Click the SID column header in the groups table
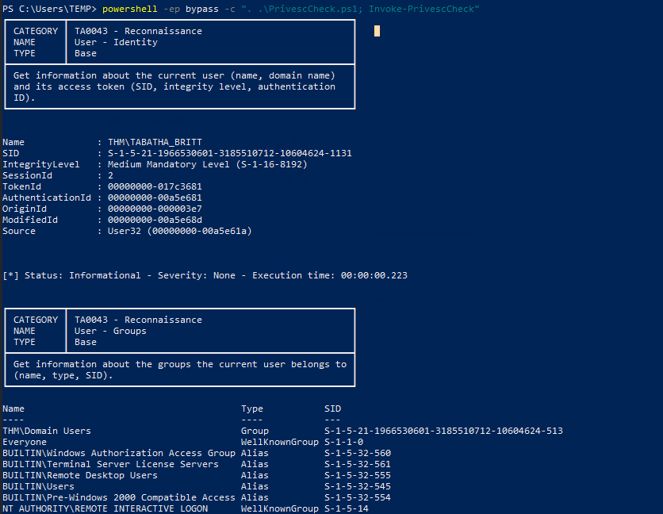The height and width of the screenshot is (514, 663). point(332,409)
